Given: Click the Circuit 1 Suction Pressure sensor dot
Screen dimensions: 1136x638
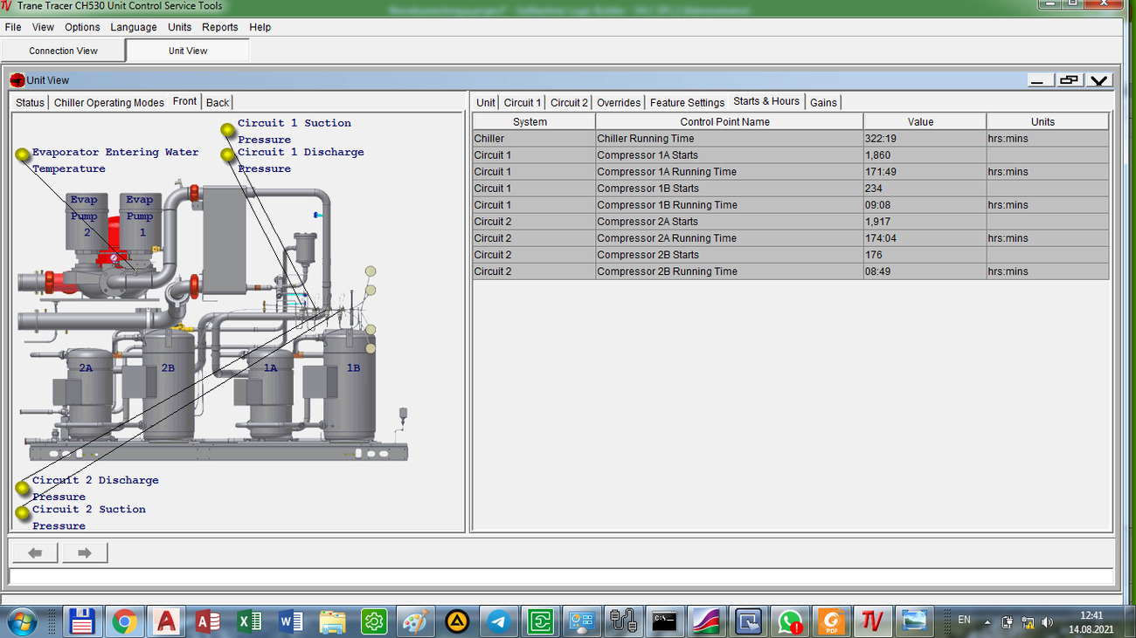Looking at the screenshot, I should pyautogui.click(x=228, y=130).
